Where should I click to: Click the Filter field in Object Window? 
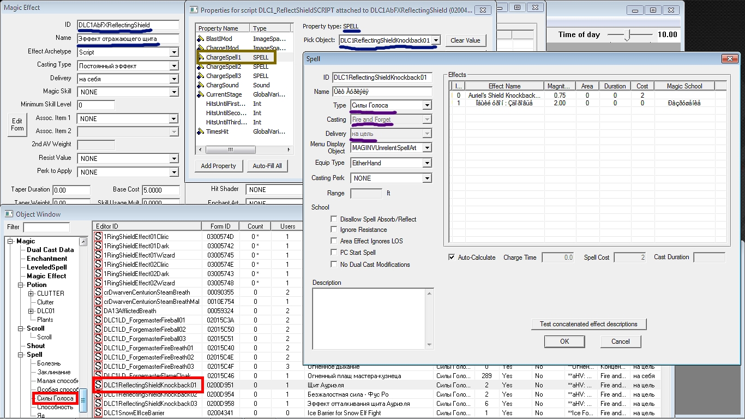[x=46, y=227]
